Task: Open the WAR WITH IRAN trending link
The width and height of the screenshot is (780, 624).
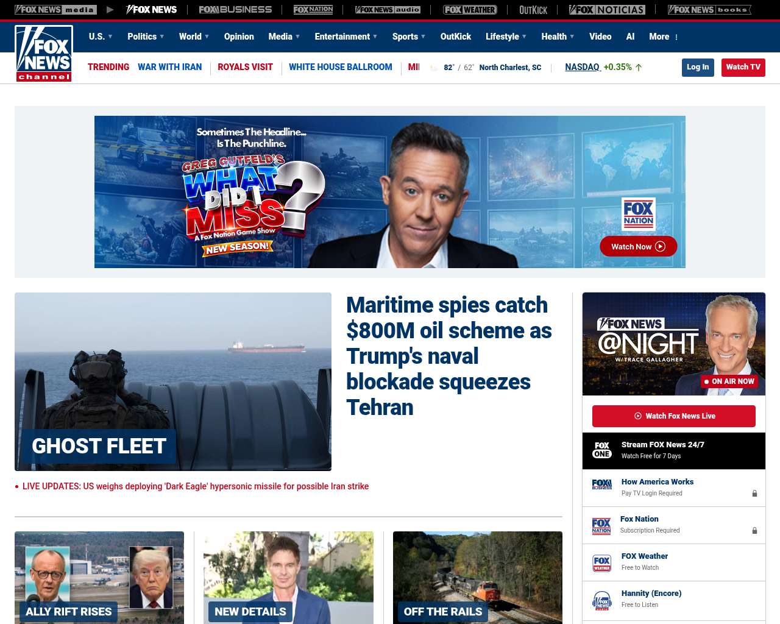Action: (169, 67)
